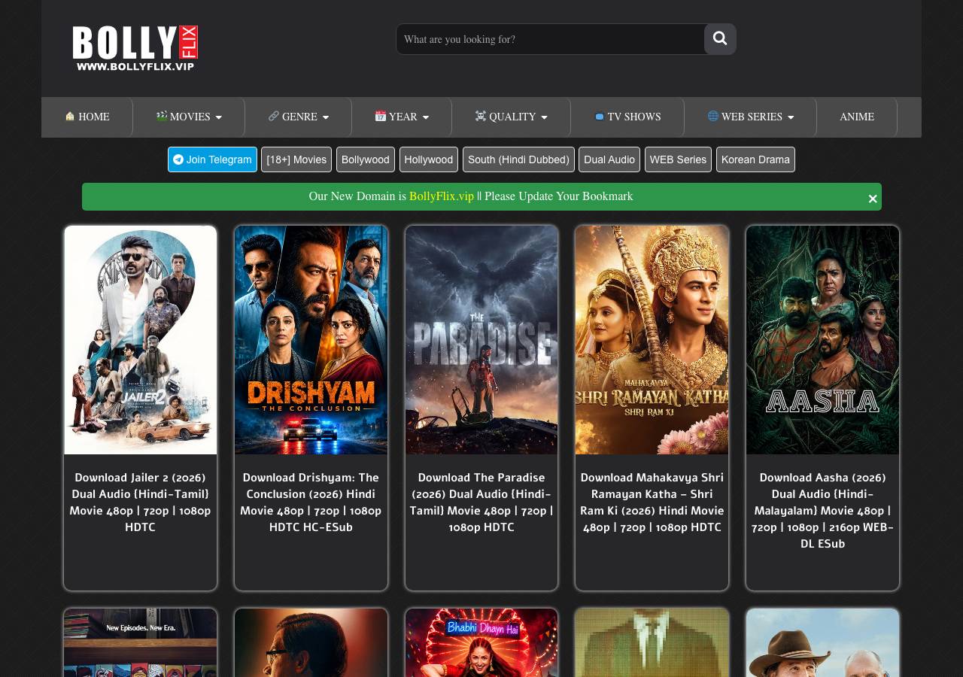Select the Hollywood category button

coord(429,159)
